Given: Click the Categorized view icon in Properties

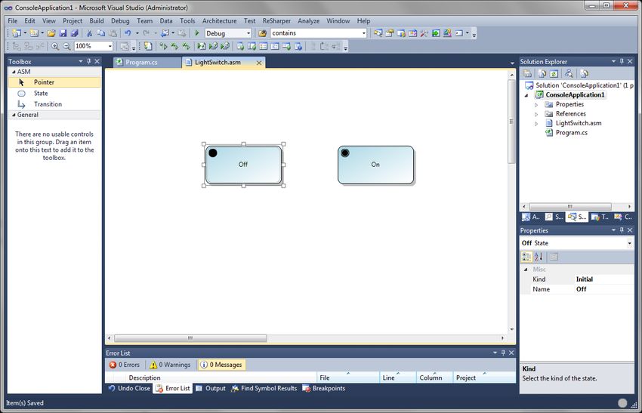Looking at the screenshot, I should click(526, 257).
